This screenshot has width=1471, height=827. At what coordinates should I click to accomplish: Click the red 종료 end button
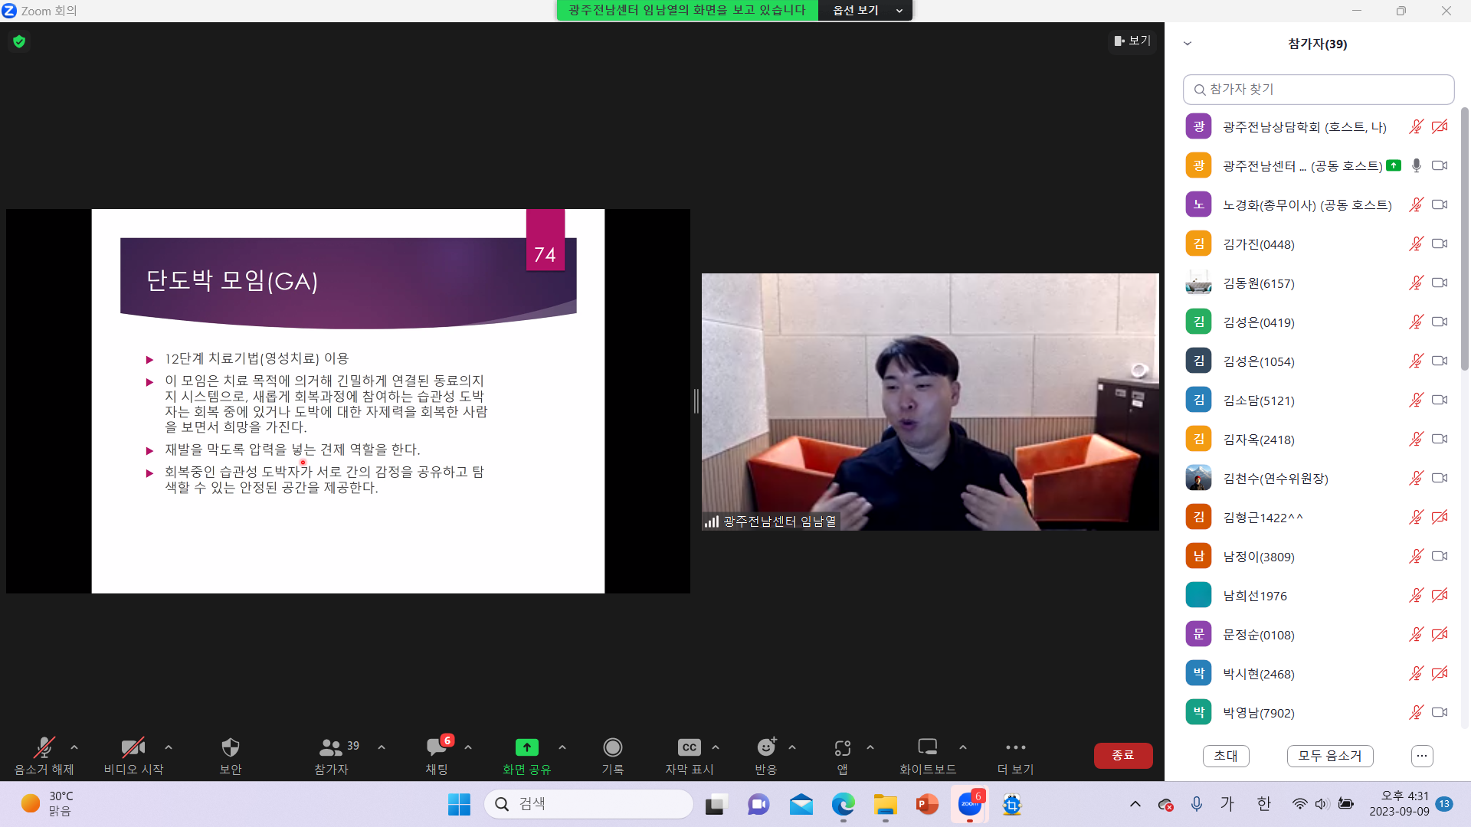tap(1122, 755)
